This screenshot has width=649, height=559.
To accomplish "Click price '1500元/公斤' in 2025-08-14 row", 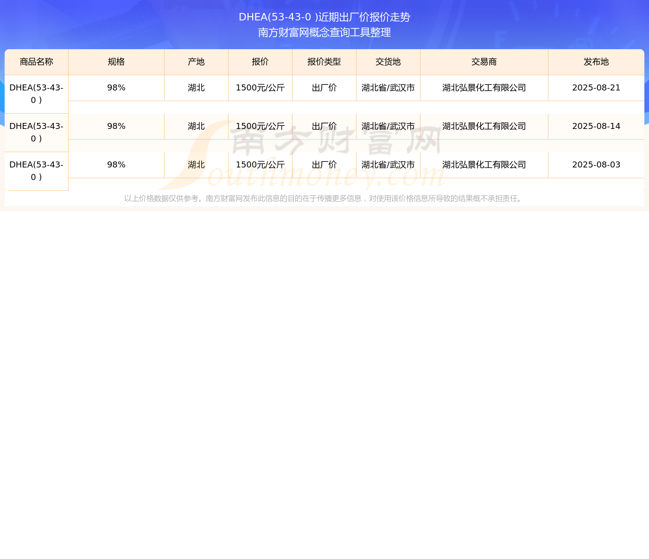I will coord(260,126).
